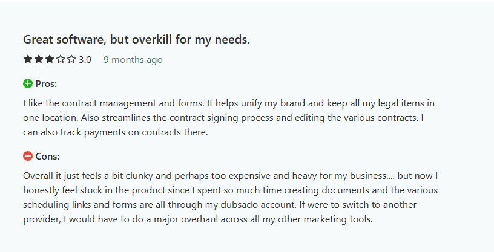494x252 pixels.
Task: Click the third filled rating star
Action: point(50,59)
